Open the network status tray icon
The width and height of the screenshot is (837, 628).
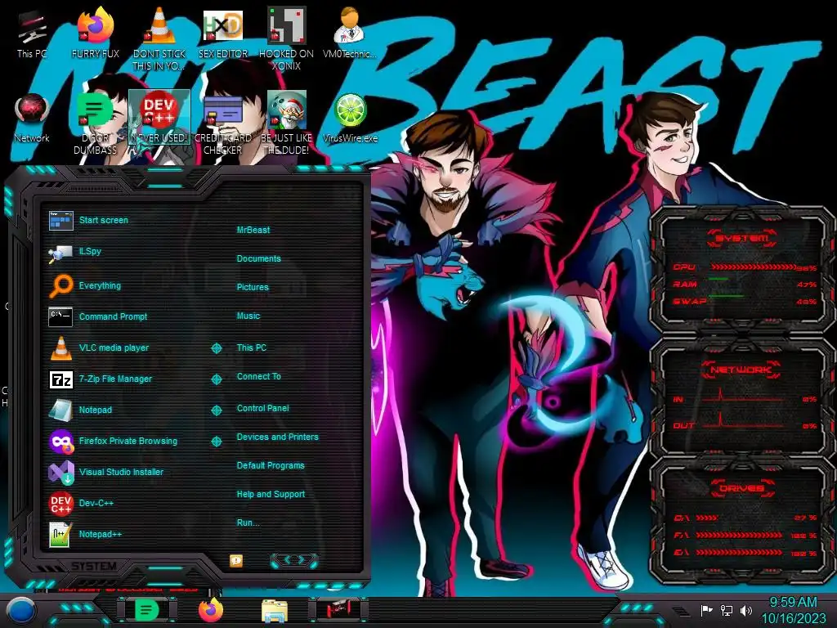coord(726,610)
